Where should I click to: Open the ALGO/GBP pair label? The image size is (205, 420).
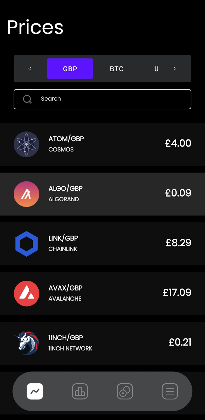click(66, 188)
